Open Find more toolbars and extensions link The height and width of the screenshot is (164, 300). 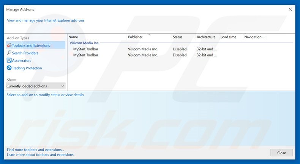coord(36,150)
